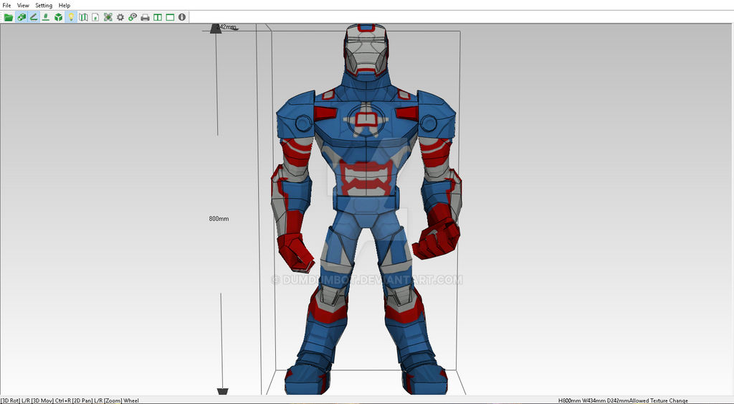This screenshot has height=404, width=734.
Task: Click the fit-to-window arrows icon
Action: pos(108,17)
